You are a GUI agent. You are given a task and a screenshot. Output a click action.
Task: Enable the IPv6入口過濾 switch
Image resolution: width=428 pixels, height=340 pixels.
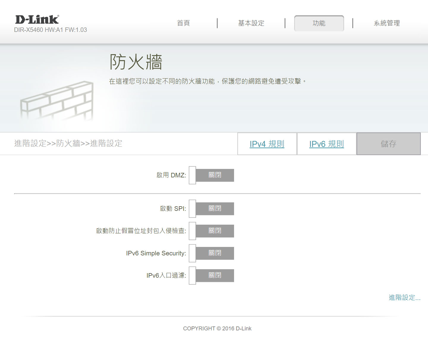[211, 275]
